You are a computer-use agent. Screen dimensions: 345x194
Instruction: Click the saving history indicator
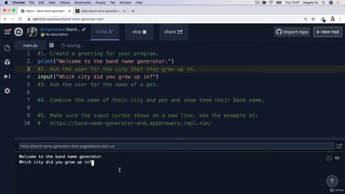coord(72,45)
